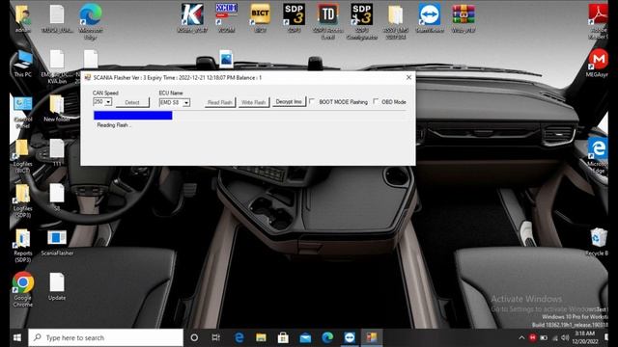This screenshot has height=347, width=618.
Task: Open the Adobe Reader desktop shortcut
Action: tap(598, 21)
